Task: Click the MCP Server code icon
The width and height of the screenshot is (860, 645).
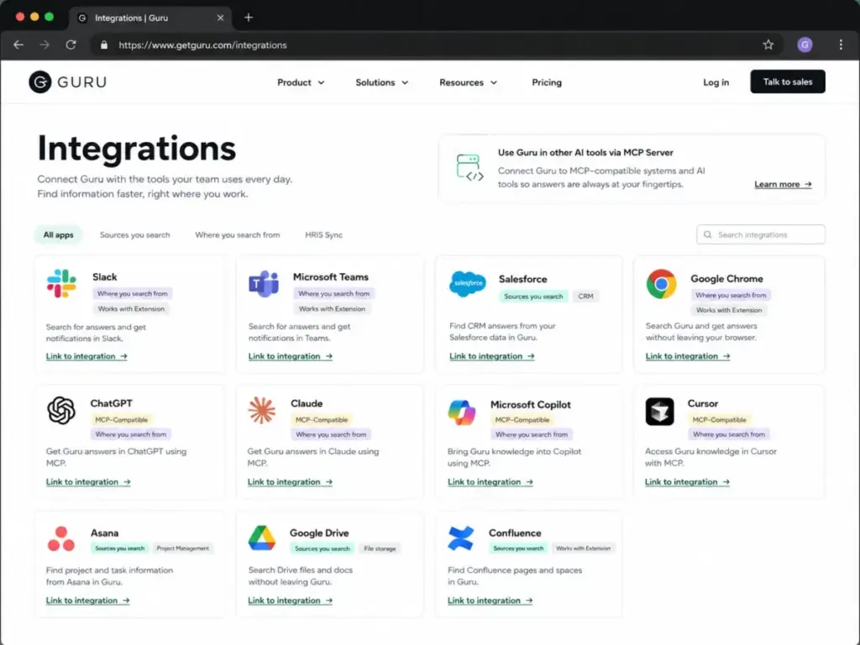Action: [469, 168]
